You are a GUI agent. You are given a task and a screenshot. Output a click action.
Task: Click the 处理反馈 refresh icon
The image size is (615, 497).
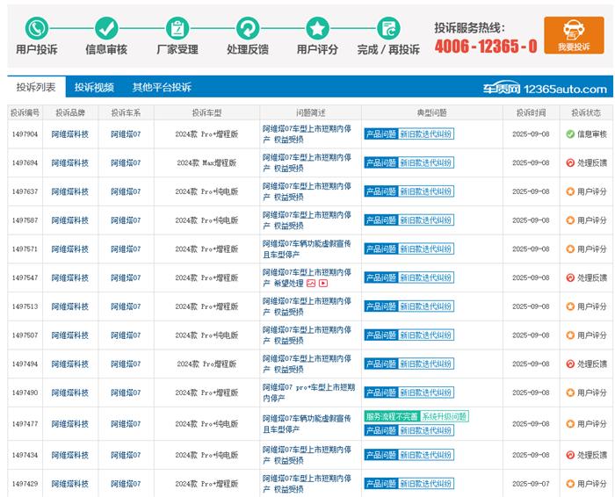coord(248,28)
